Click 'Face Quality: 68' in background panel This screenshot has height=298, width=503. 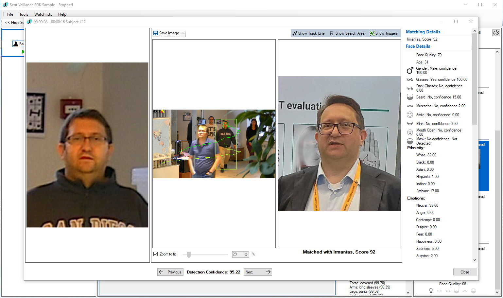[453, 284]
